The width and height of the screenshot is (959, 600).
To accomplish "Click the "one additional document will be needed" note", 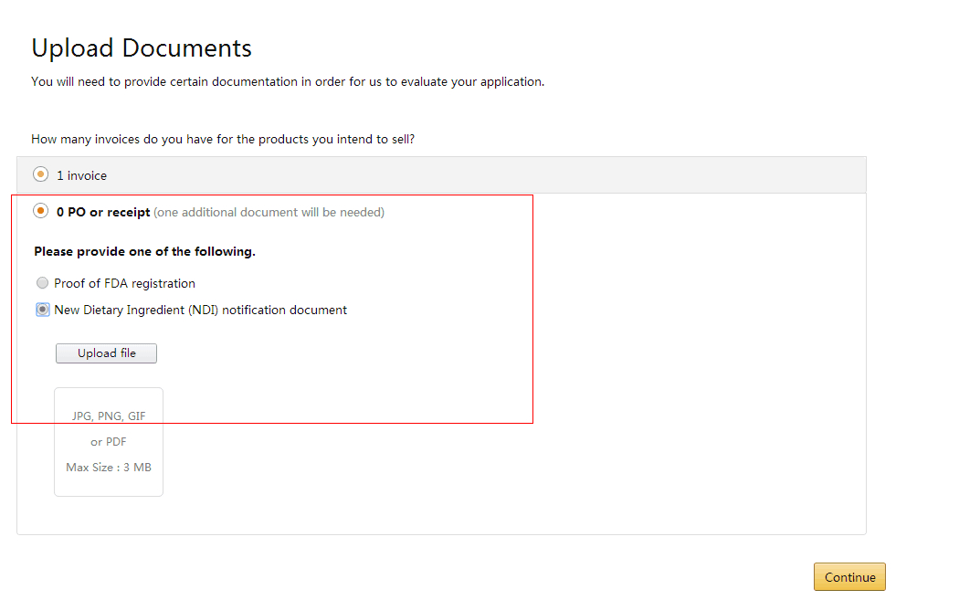I will click(269, 212).
